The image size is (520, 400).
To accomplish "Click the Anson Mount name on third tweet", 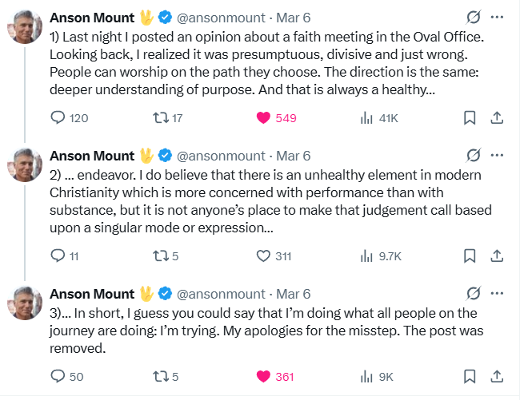I will pyautogui.click(x=93, y=294).
